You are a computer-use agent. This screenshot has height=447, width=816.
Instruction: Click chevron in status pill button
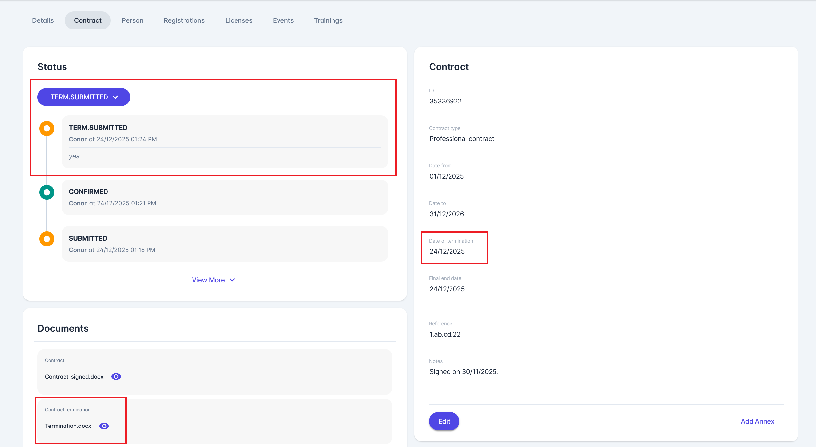point(115,97)
